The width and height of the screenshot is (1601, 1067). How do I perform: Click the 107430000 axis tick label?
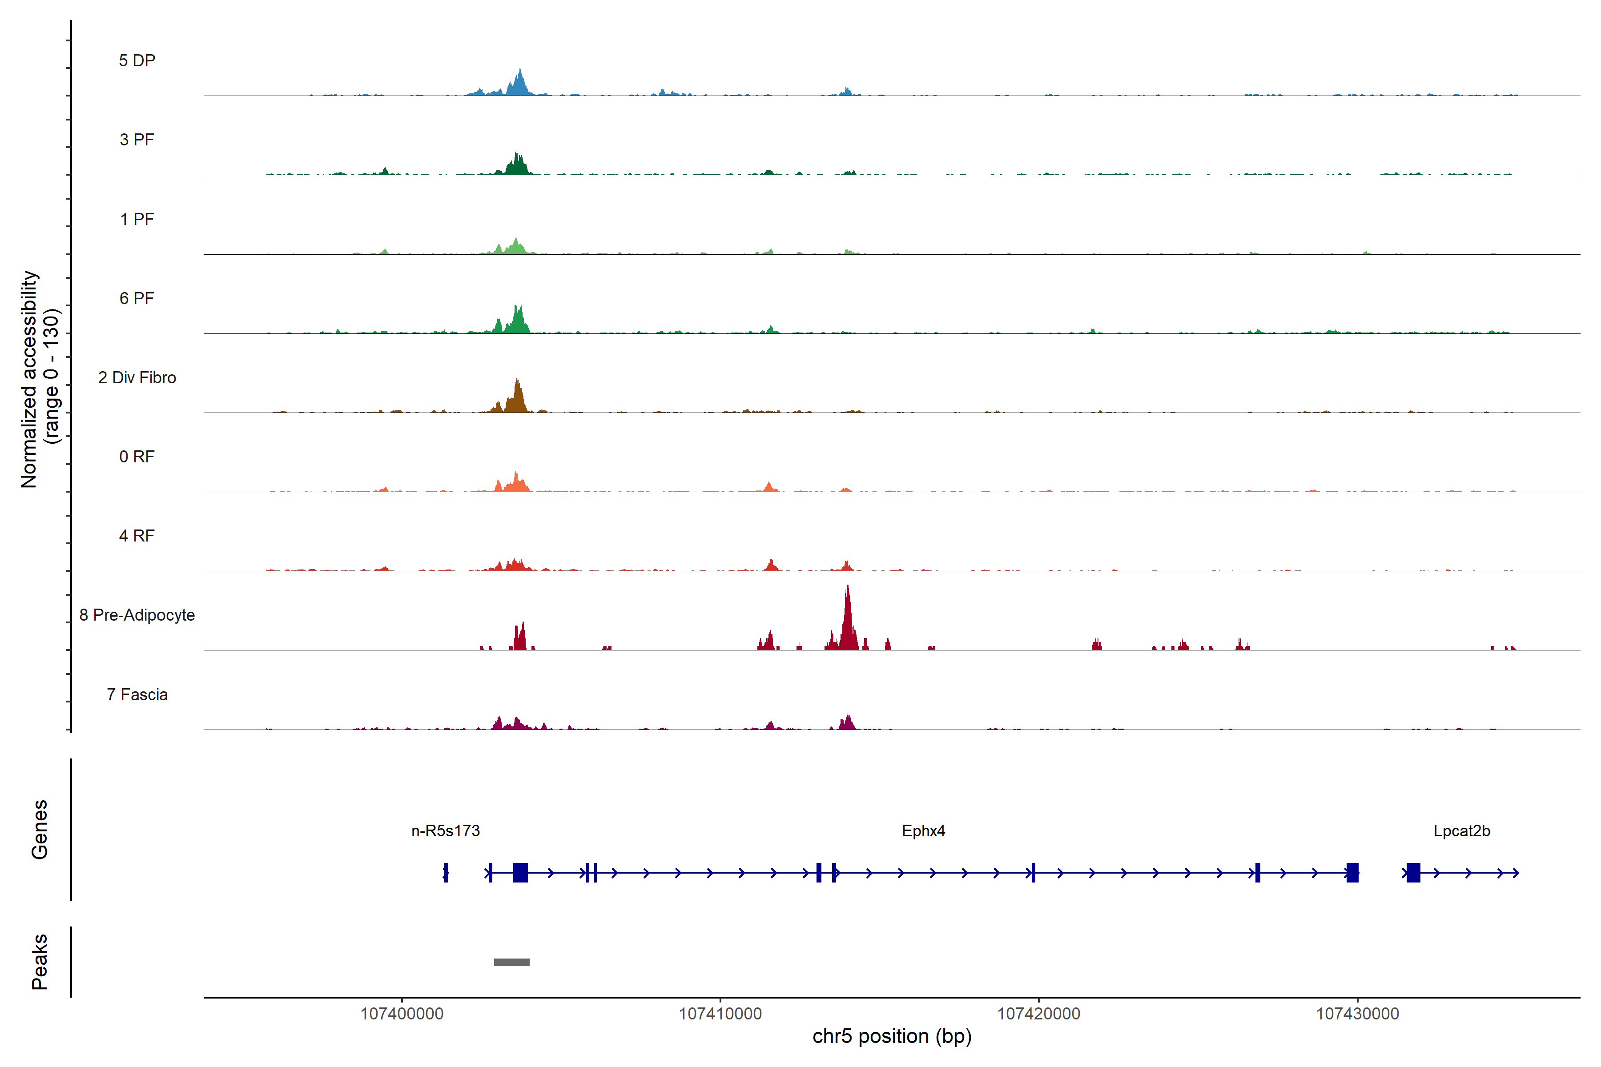(x=1357, y=1013)
